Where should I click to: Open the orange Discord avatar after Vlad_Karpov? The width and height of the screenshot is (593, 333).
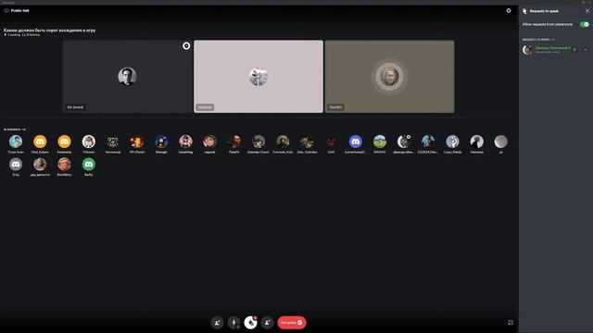(64, 142)
